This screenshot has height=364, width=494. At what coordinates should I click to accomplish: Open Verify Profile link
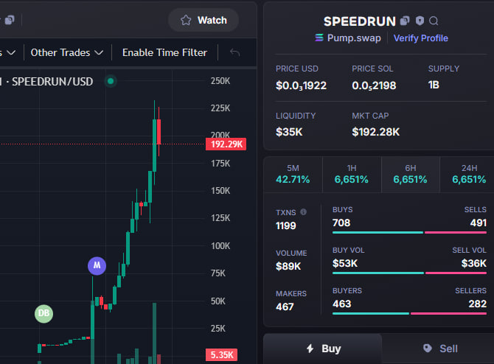pos(420,38)
